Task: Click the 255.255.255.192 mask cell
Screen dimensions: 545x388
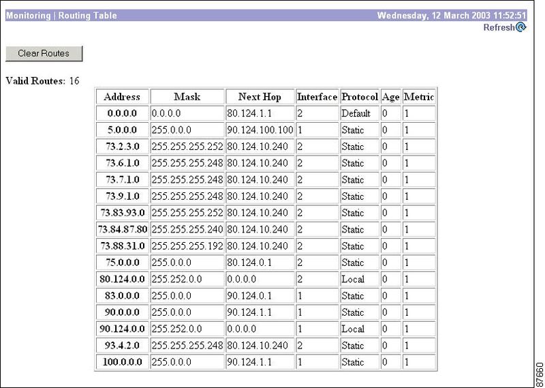Action: point(187,245)
